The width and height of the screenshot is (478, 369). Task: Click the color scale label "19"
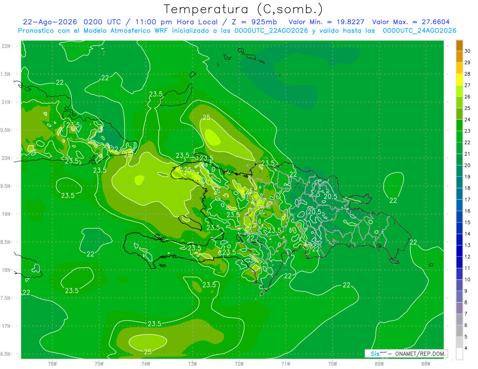coord(467,176)
